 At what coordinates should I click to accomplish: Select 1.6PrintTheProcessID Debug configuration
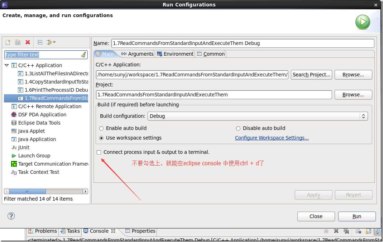pyautogui.click(x=53, y=90)
